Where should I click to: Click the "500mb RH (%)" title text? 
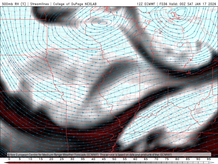[14, 4]
